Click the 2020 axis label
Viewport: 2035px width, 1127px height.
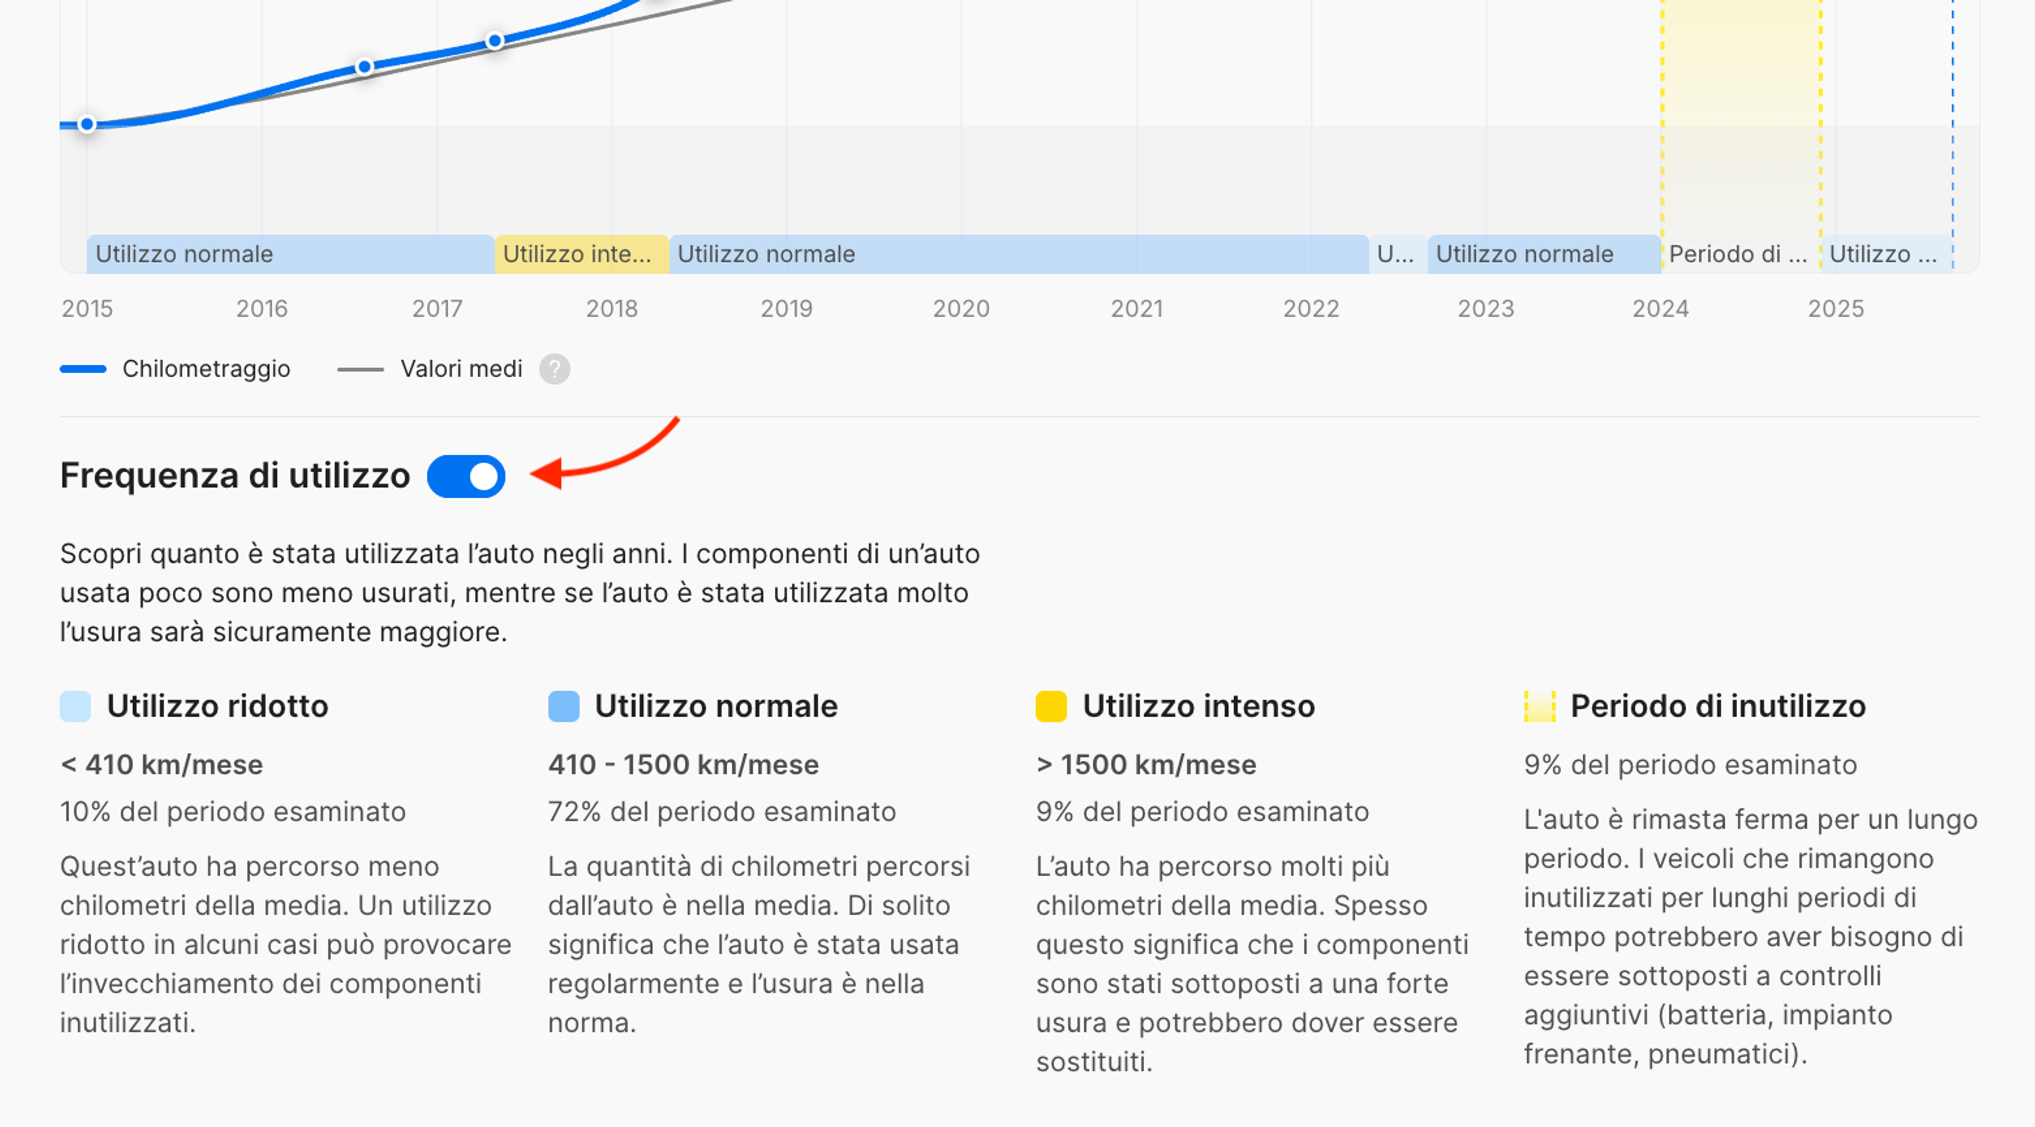click(961, 308)
